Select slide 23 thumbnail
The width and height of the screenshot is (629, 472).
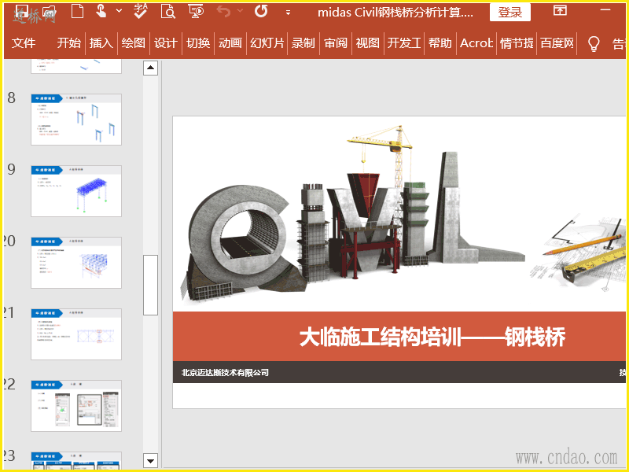coord(76,460)
